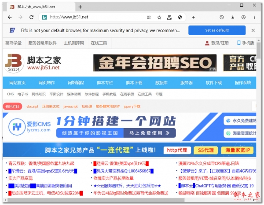Screen dimensions: 264x205
Task: Open 主机测评网 link
Action: [74, 43]
